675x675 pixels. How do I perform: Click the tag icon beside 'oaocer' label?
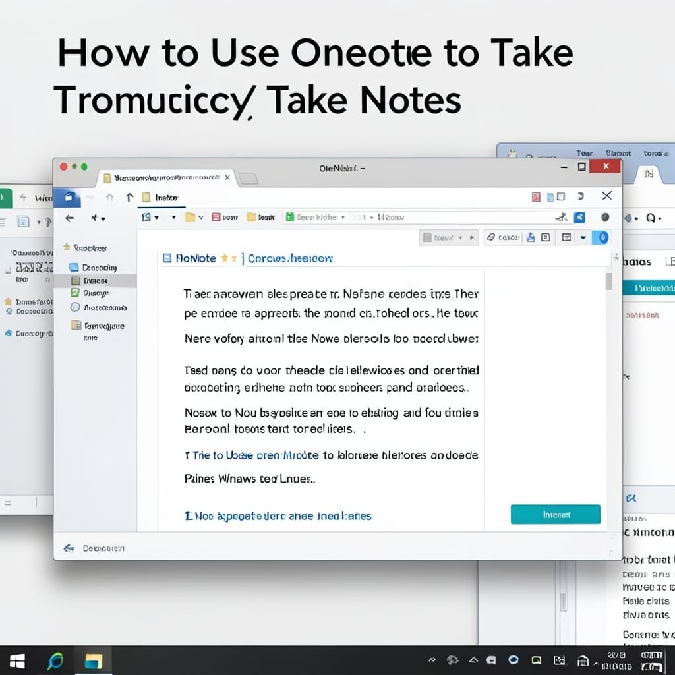click(490, 237)
